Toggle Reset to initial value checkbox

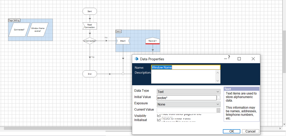[159, 120]
